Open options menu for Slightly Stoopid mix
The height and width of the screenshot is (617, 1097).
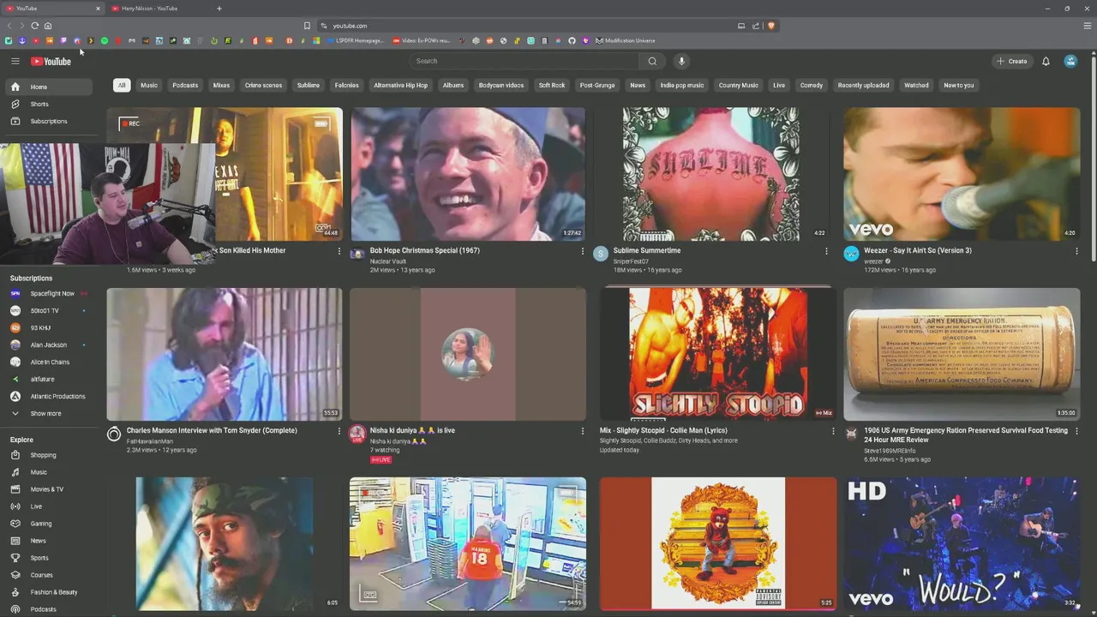point(833,431)
